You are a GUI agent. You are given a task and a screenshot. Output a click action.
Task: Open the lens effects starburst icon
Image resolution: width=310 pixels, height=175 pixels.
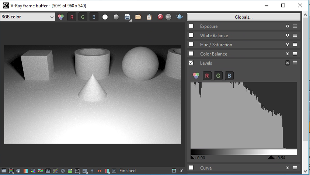click(114, 171)
